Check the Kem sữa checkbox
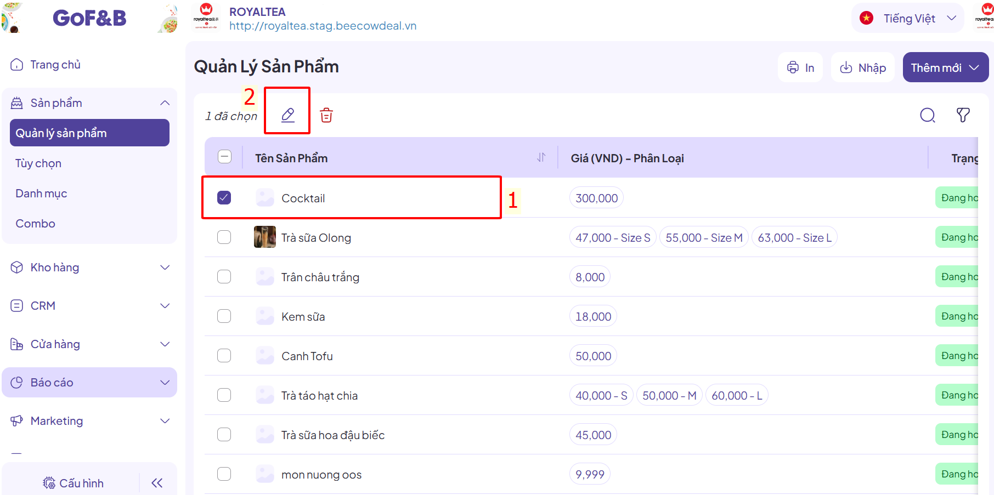The image size is (994, 495). tap(224, 316)
